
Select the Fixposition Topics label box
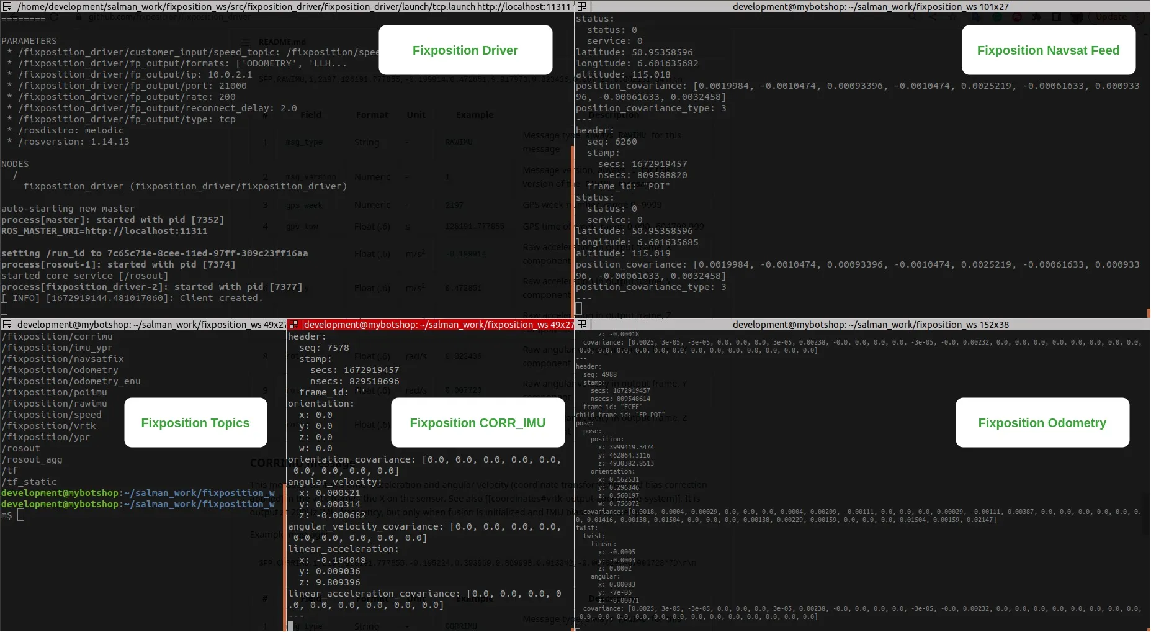(x=195, y=423)
